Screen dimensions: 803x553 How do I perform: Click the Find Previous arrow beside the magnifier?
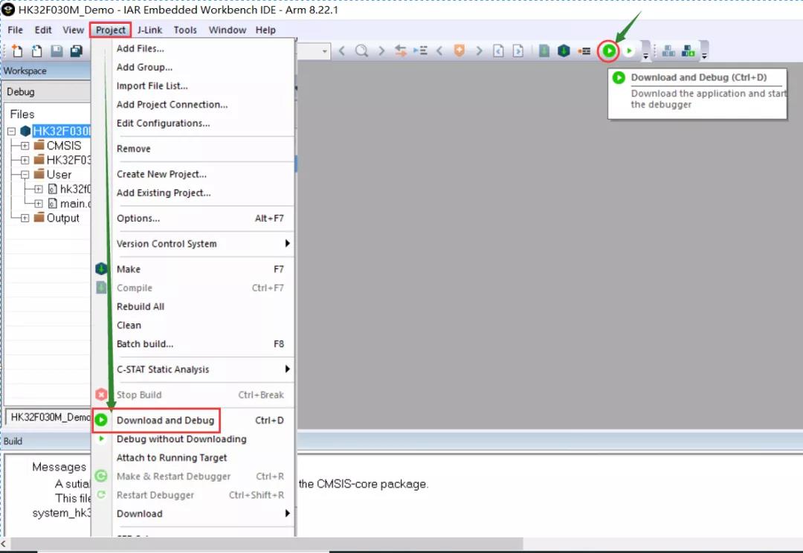(x=341, y=51)
